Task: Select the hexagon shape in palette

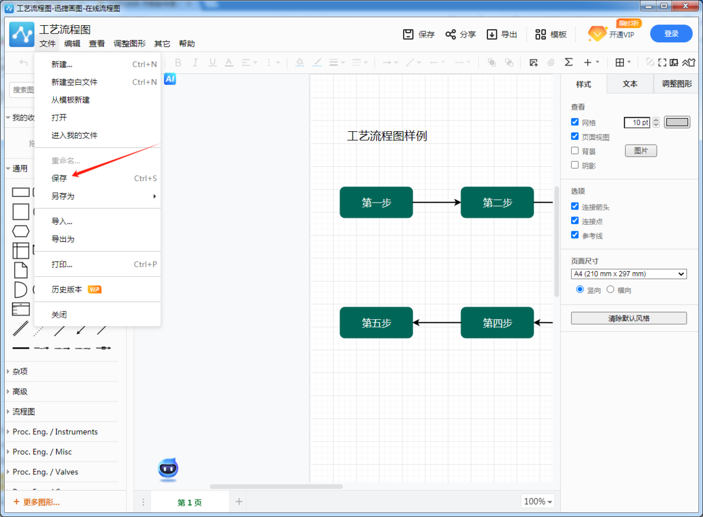Action: point(21,231)
